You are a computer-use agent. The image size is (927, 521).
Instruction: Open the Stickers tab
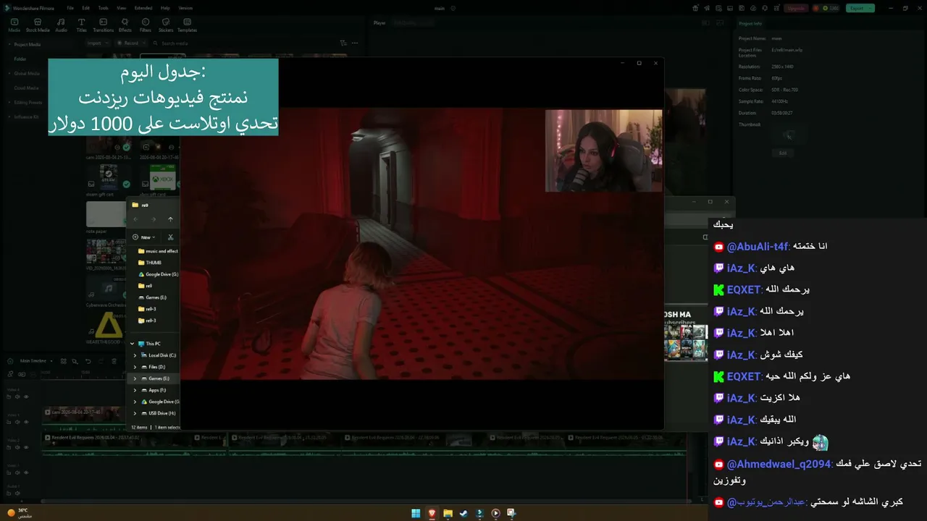[x=166, y=25]
